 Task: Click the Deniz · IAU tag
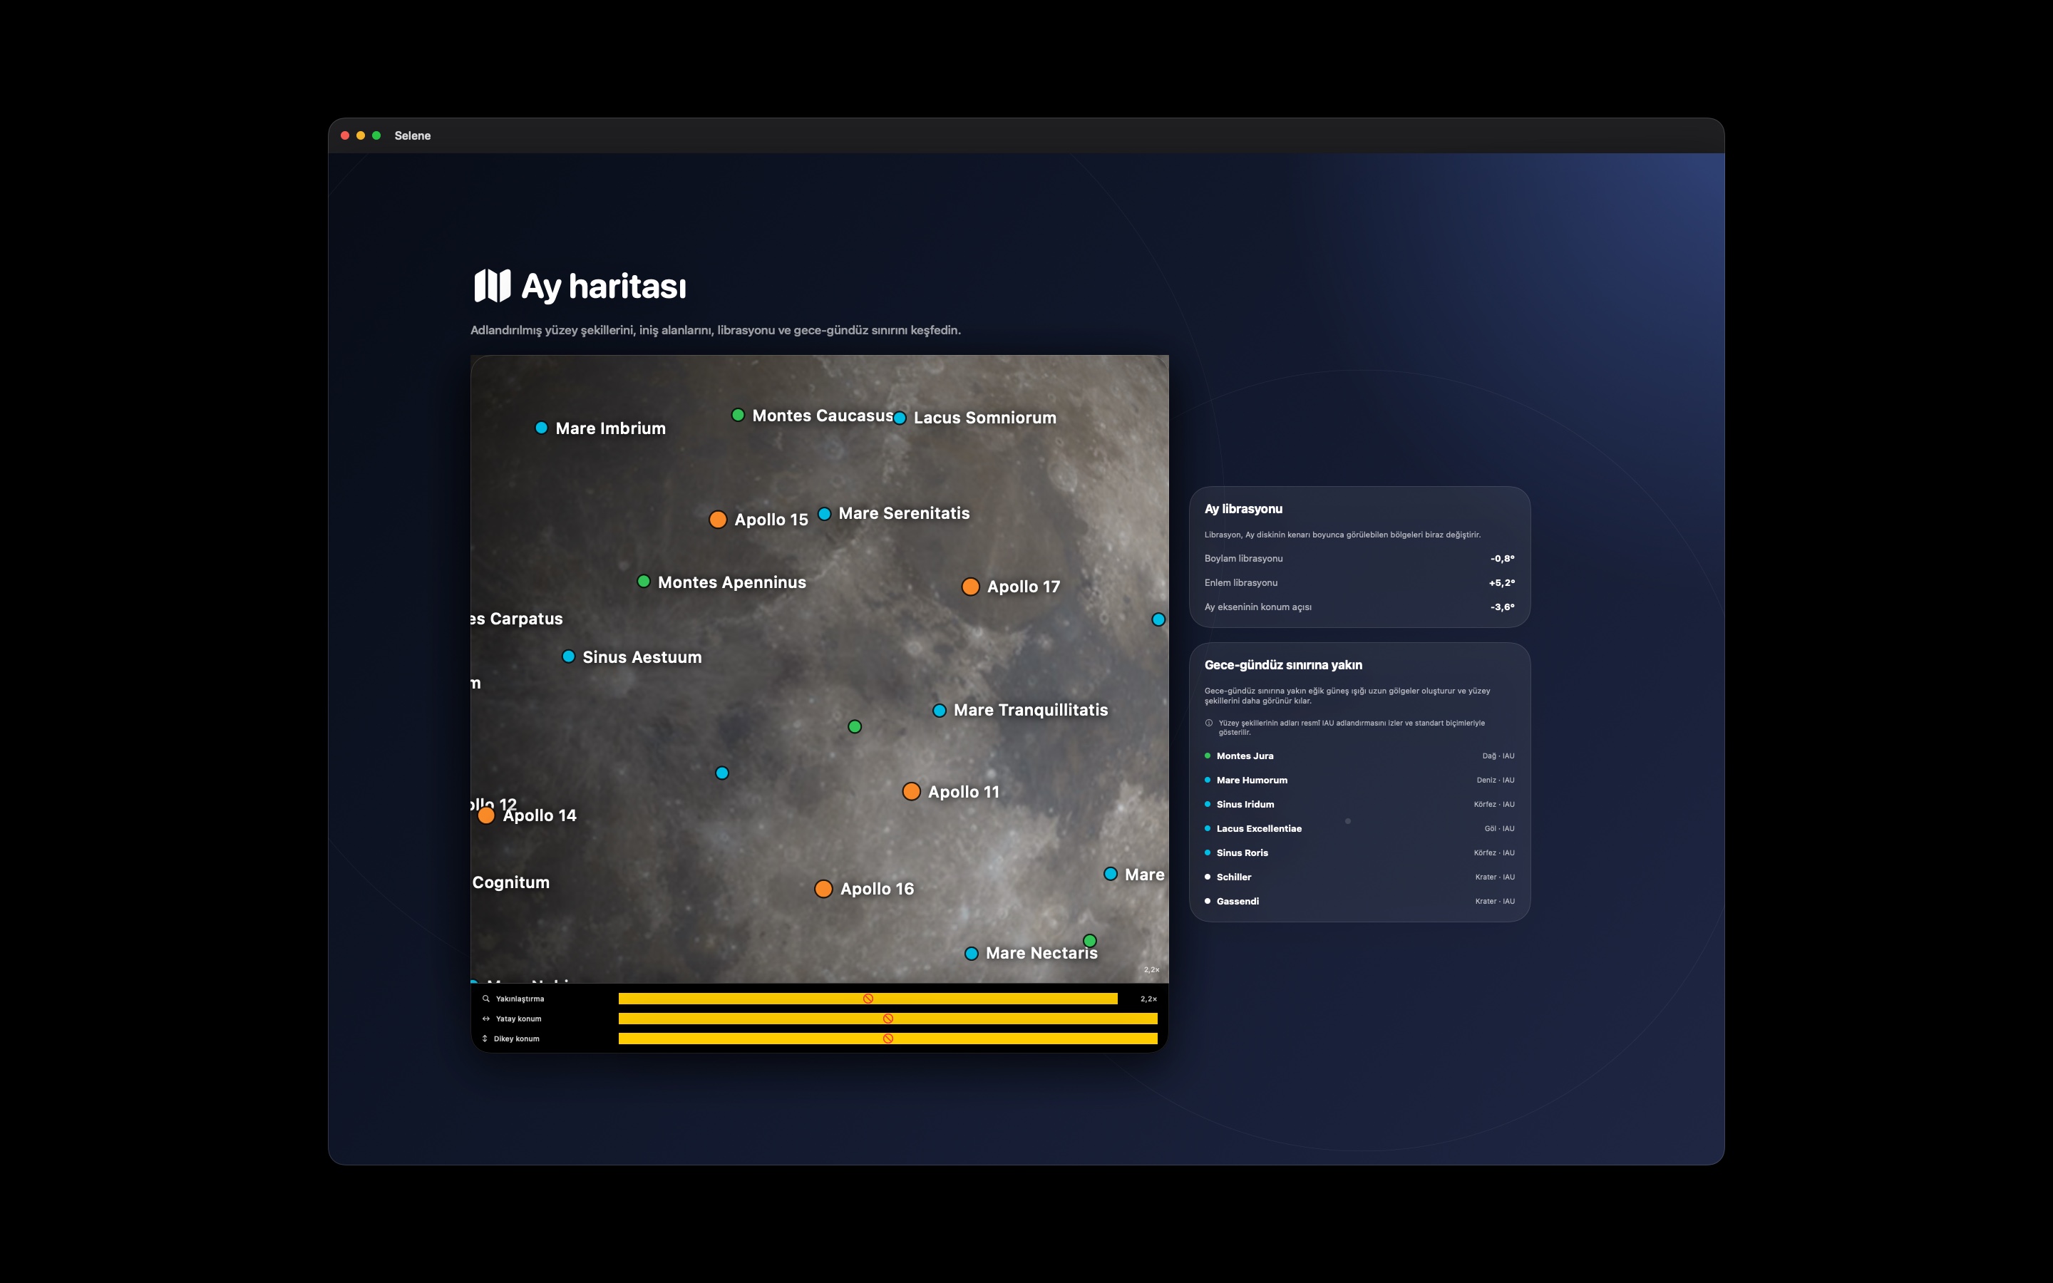1495,780
